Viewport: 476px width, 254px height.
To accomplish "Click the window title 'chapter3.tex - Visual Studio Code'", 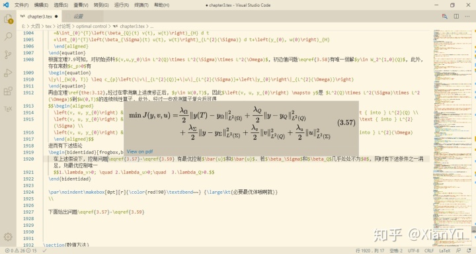I will tap(238, 5).
